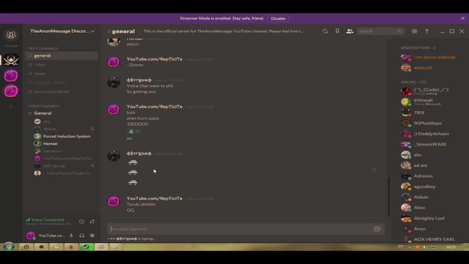This screenshot has width=469, height=264.
Task: Click the (¯\_(Code)_/¯) member avatar
Action: tap(406, 91)
